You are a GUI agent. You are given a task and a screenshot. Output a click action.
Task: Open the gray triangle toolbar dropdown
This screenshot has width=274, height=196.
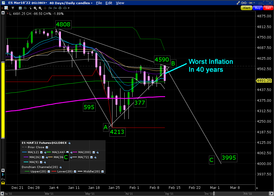(x=13, y=8)
